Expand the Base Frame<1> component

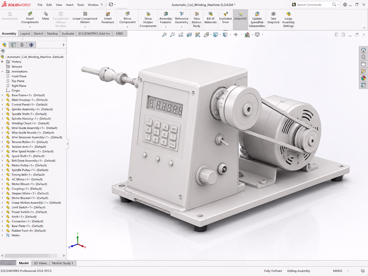pos(2,95)
